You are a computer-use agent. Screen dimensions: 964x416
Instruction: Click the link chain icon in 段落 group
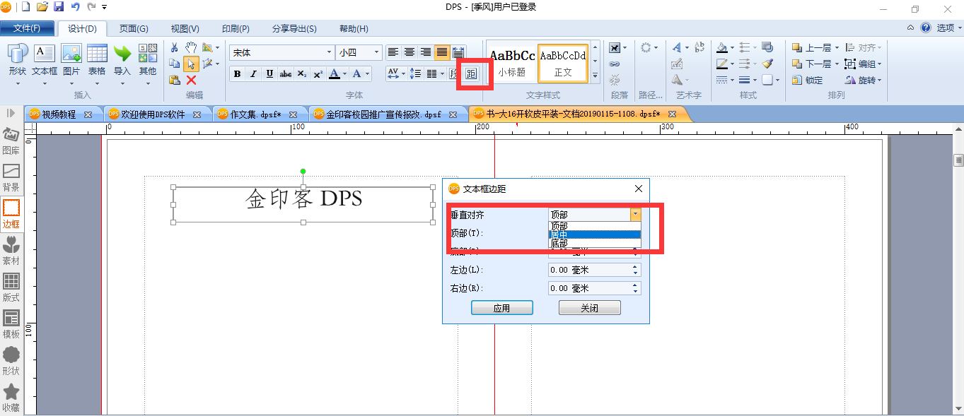pos(615,64)
